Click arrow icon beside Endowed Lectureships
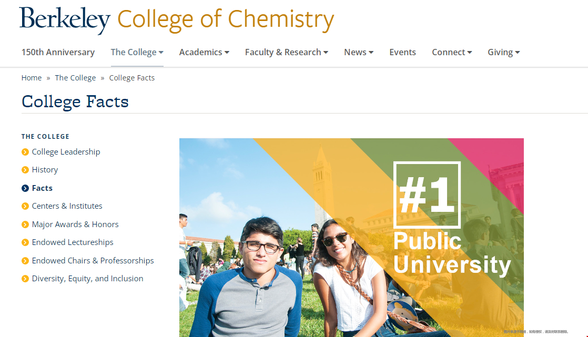Screen dimensions: 588x337 (25, 242)
